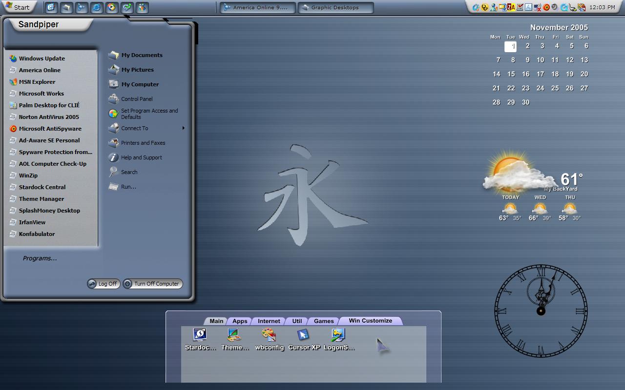Click the Start button

[x=18, y=7]
